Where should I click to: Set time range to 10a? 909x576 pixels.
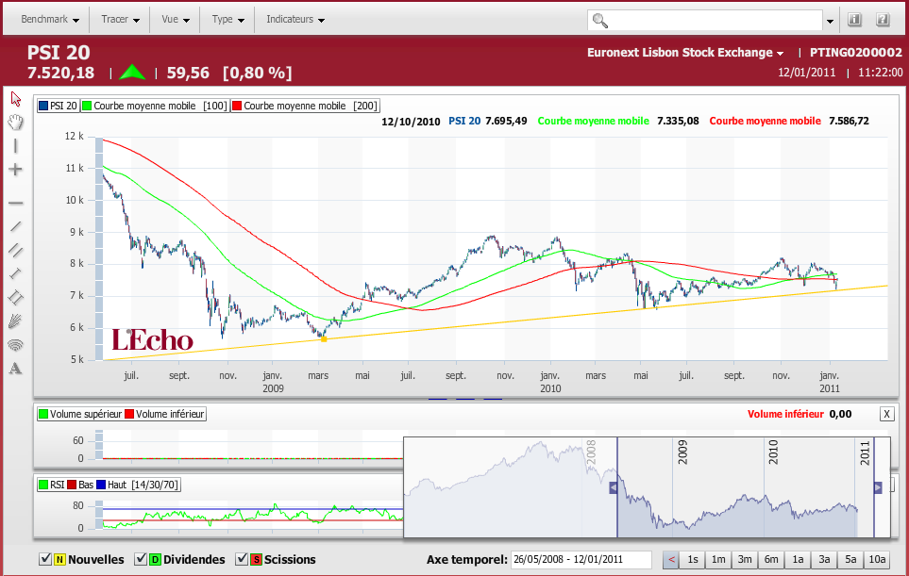pyautogui.click(x=877, y=559)
